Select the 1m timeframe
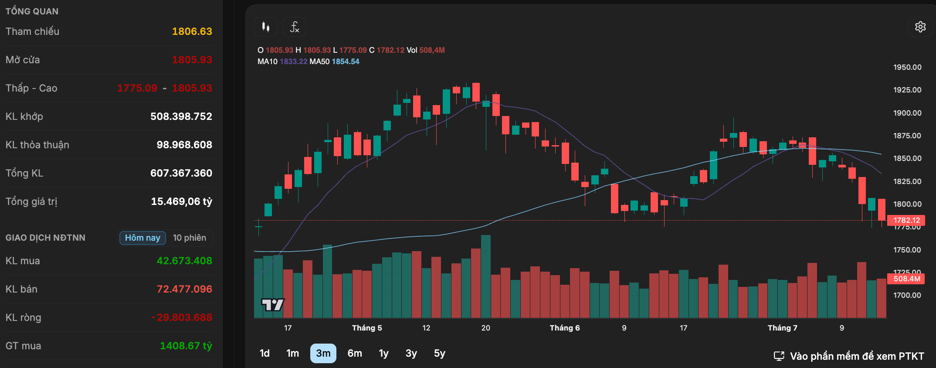This screenshot has height=368, width=936. [x=293, y=353]
